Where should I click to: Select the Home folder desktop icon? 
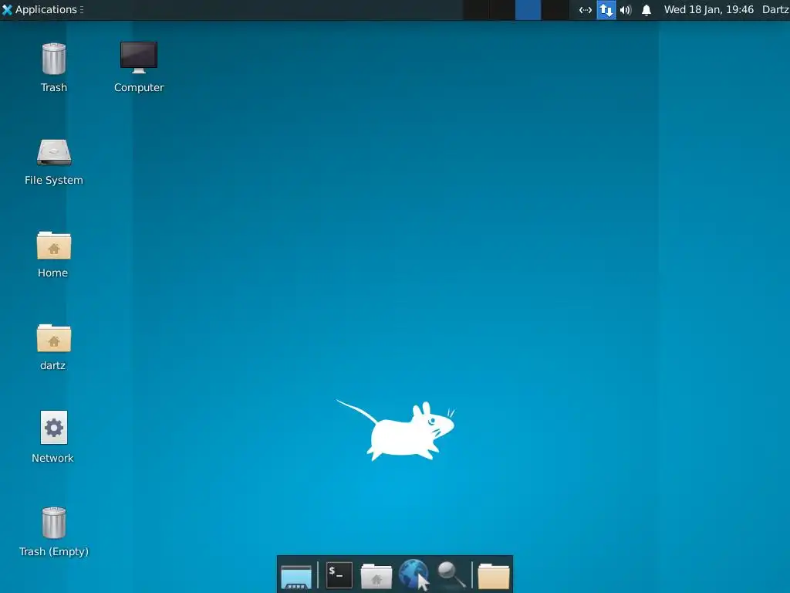[x=53, y=255]
